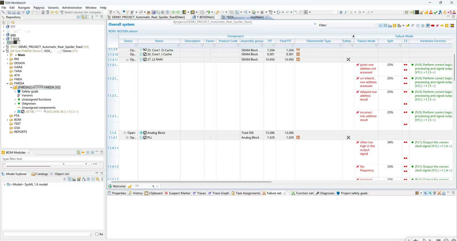This screenshot has width=457, height=241.
Task: Click the orange H marker on PLL row
Action: click(x=298, y=137)
